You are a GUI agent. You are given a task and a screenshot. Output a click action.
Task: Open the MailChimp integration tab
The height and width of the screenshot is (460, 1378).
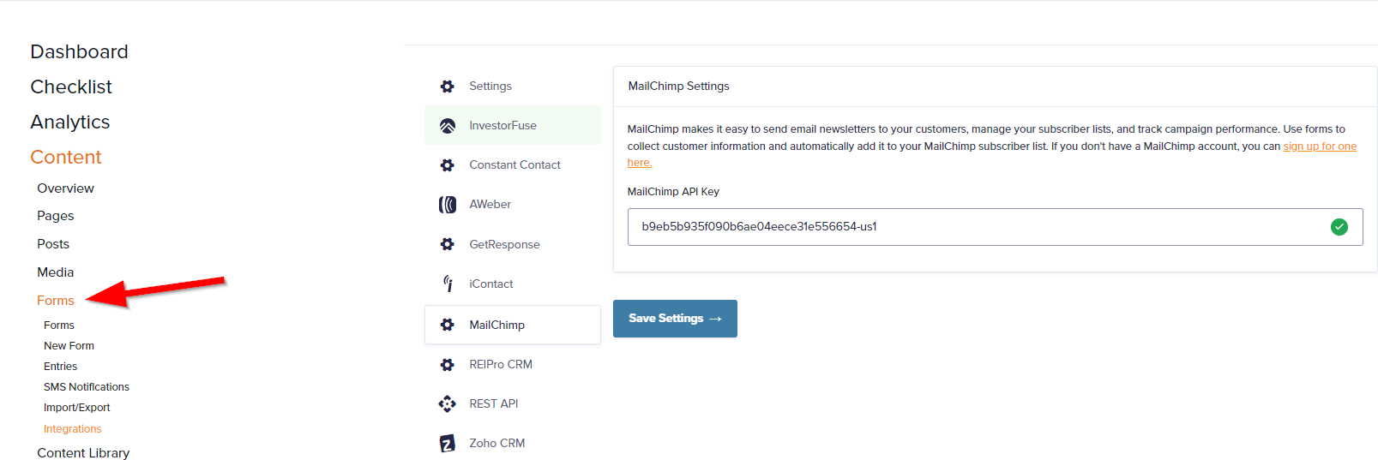pos(513,325)
